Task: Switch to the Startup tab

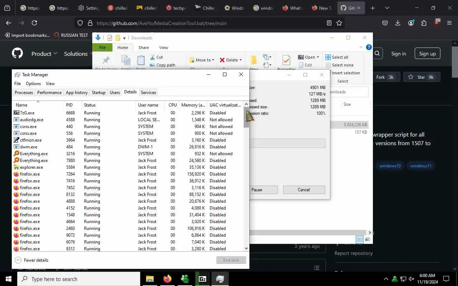Action: pyautogui.click(x=99, y=92)
